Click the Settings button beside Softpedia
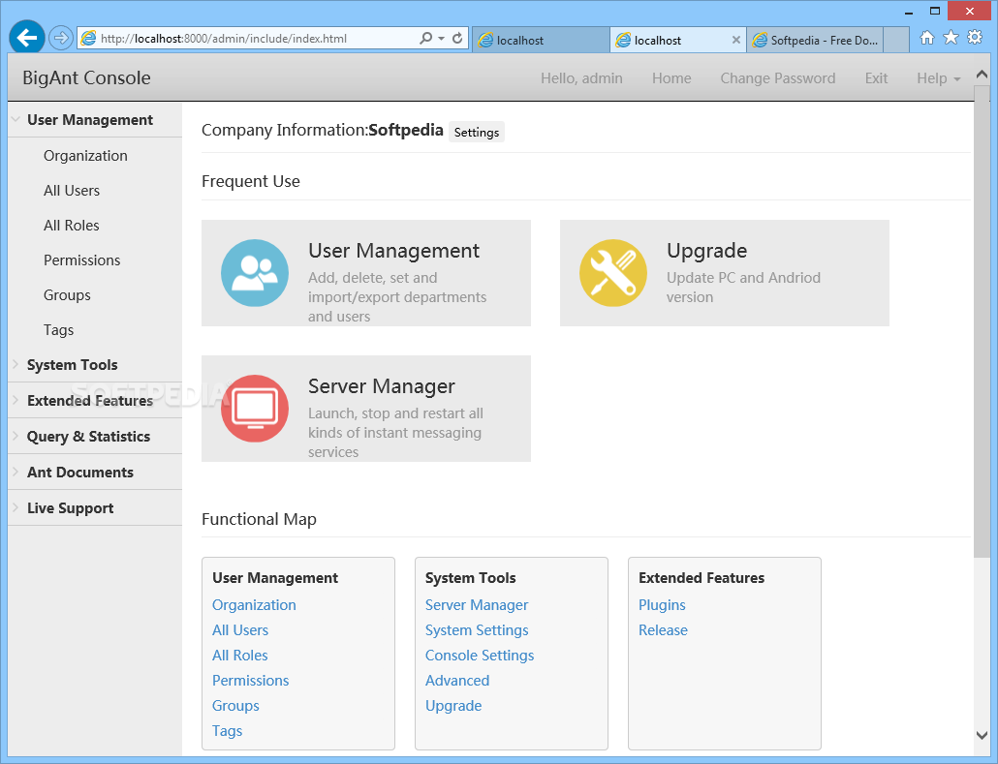Viewport: 998px width, 764px height. tap(476, 132)
